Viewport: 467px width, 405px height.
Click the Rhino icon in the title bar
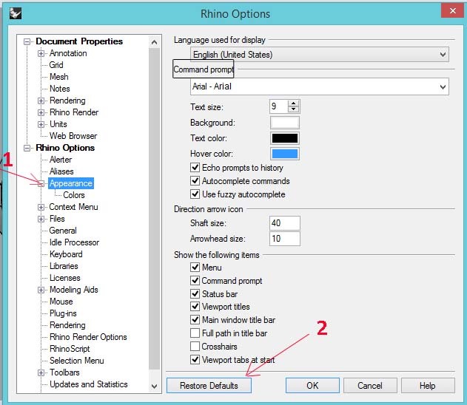[16, 13]
